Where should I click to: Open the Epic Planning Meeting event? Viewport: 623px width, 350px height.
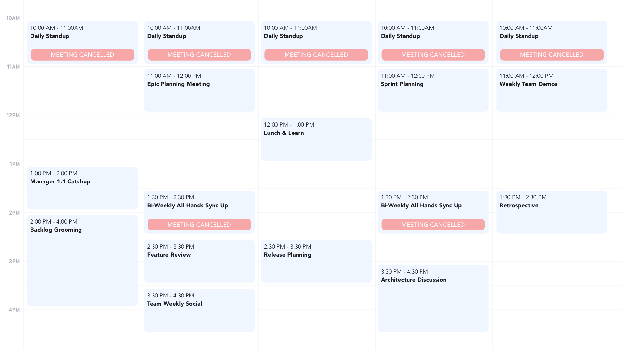[x=199, y=90]
